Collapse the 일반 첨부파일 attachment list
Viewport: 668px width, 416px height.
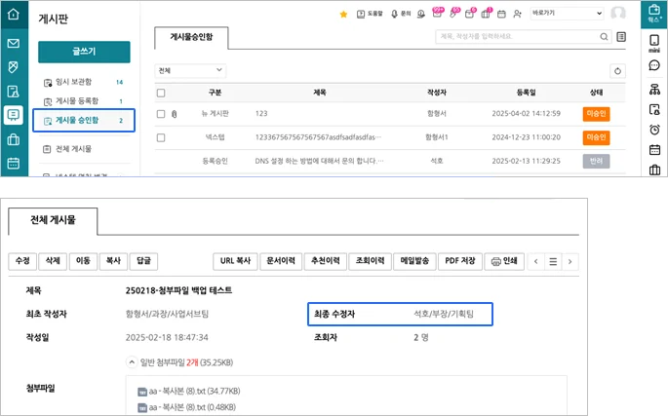(x=131, y=361)
